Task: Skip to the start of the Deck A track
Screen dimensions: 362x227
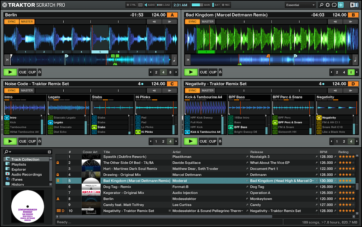Action: tap(7, 60)
